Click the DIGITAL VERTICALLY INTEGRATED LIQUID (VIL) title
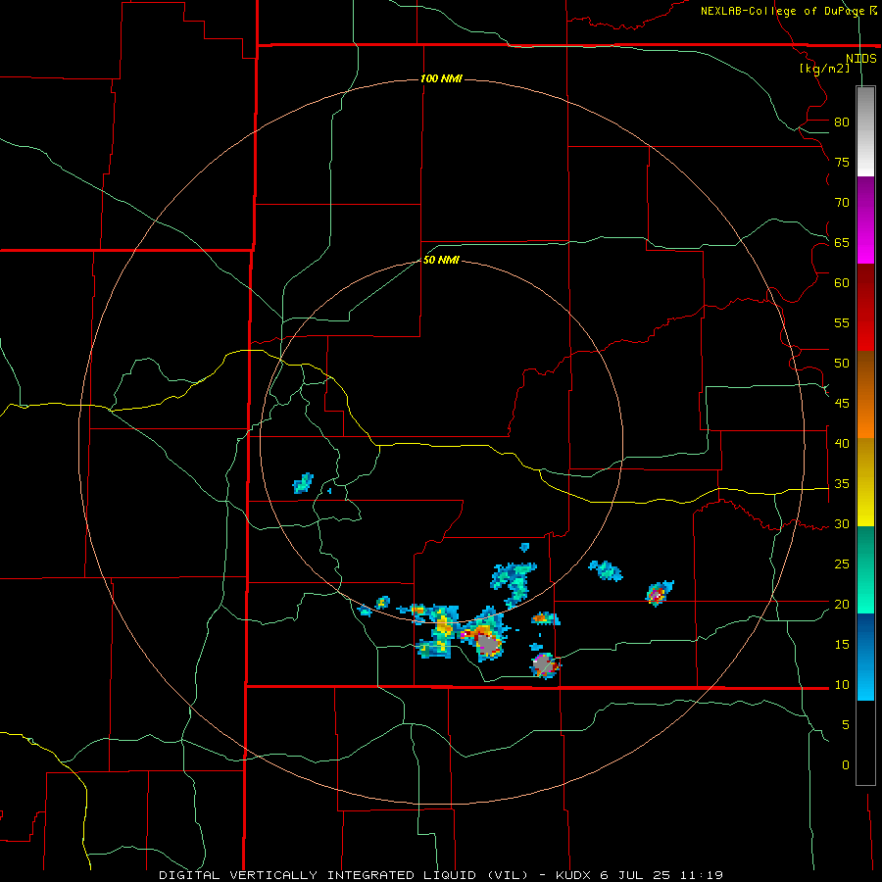The width and height of the screenshot is (882, 882). tap(344, 875)
